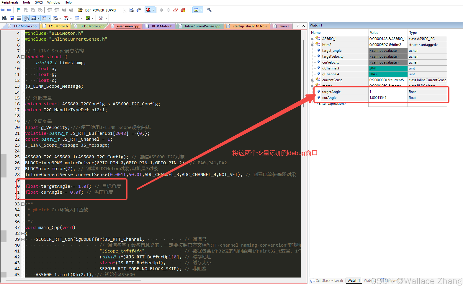Screen dimensions: 463x289
Task: Open the SVCS menu
Action: point(39,2)
